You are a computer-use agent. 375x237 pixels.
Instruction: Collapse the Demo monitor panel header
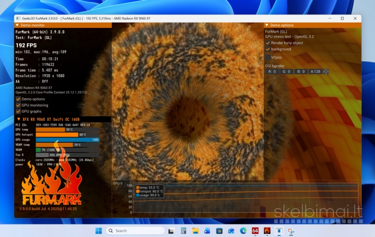(18, 25)
